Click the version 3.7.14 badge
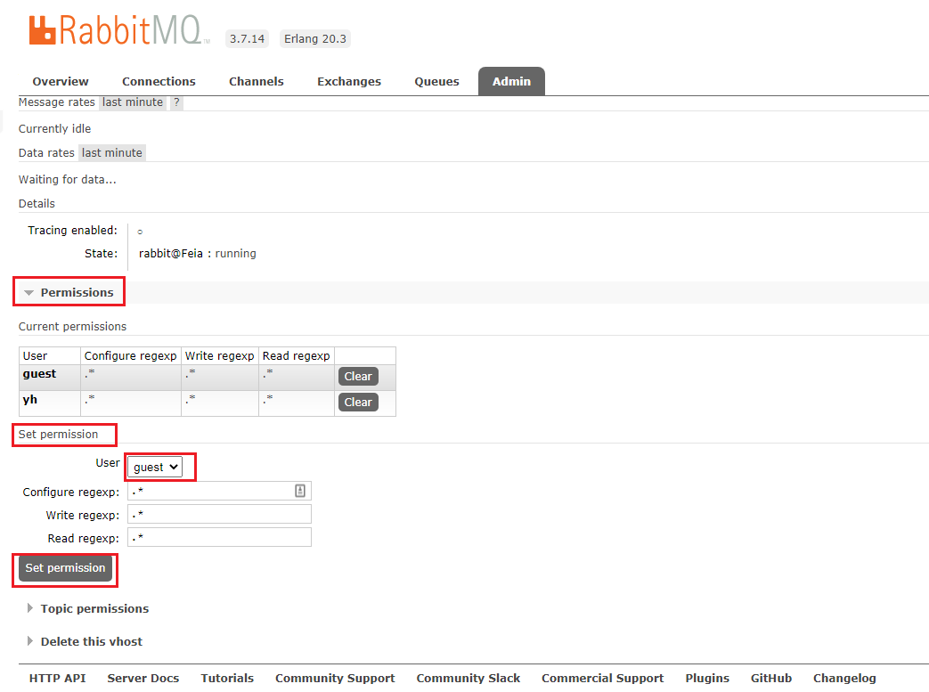Screen dimensions: 929x692 (247, 38)
